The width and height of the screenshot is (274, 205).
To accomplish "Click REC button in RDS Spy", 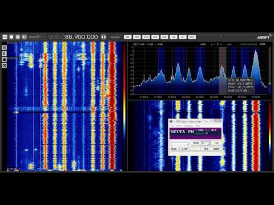I will (x=206, y=149).
